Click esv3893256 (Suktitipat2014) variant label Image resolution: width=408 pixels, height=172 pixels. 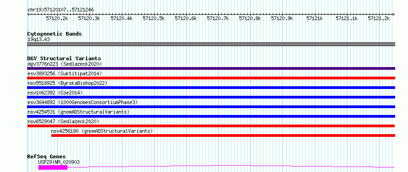tap(65, 73)
